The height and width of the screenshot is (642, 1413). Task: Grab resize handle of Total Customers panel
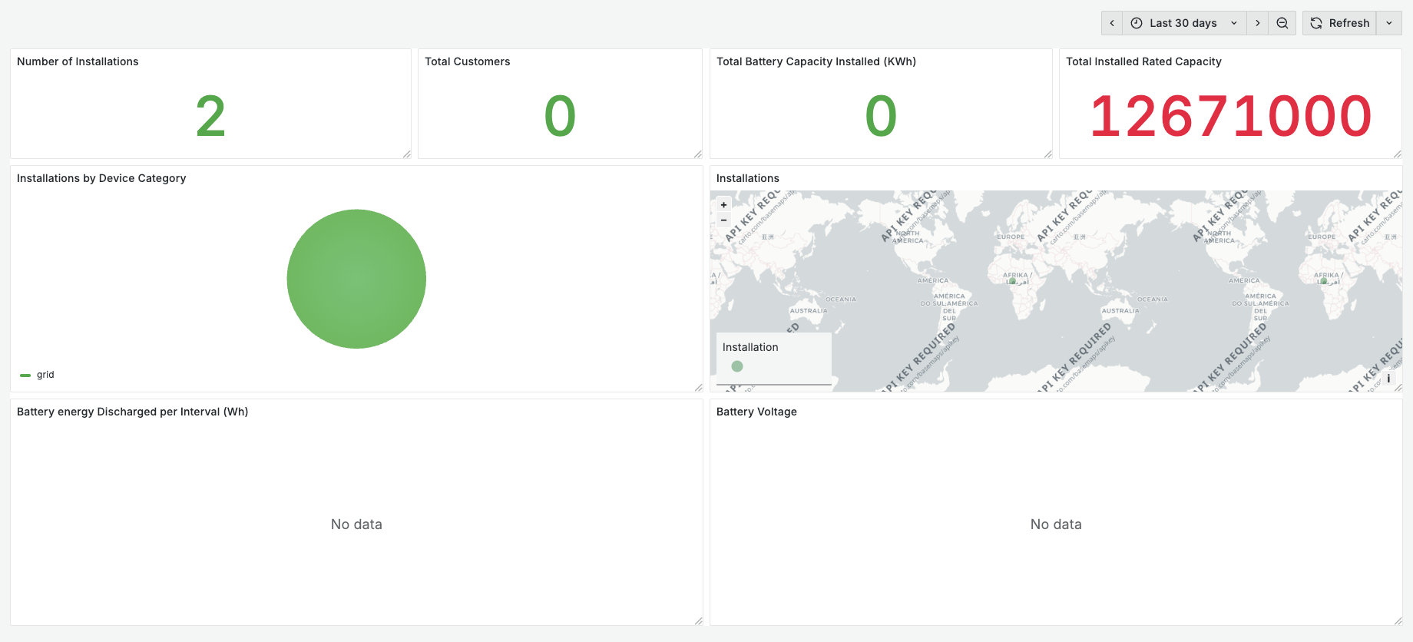(x=697, y=154)
